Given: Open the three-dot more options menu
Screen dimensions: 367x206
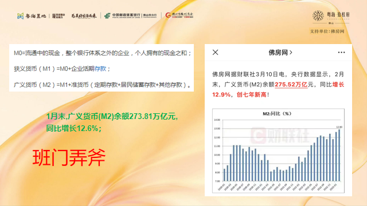Looking at the screenshot, I should coord(341,52).
